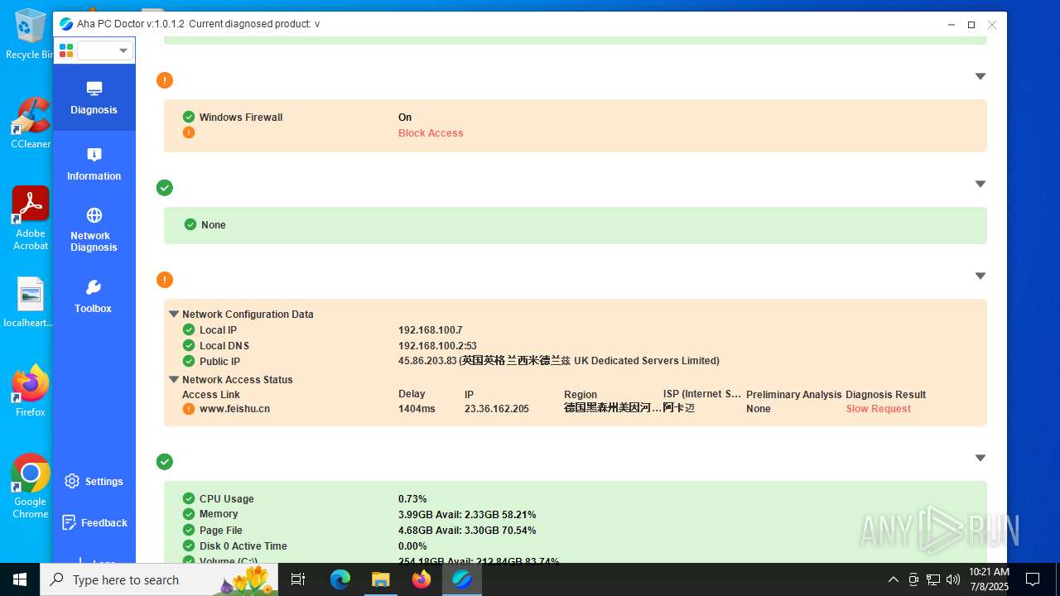Click the Feedback note icon

[x=70, y=523]
